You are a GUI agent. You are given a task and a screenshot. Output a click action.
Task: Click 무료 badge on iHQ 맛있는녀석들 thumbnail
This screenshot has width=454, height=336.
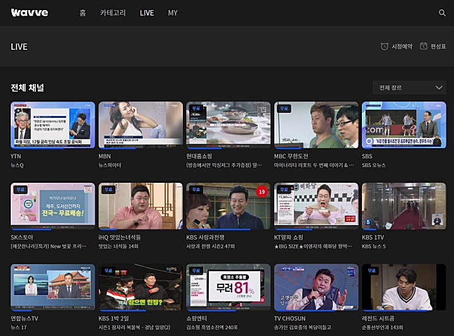click(108, 190)
